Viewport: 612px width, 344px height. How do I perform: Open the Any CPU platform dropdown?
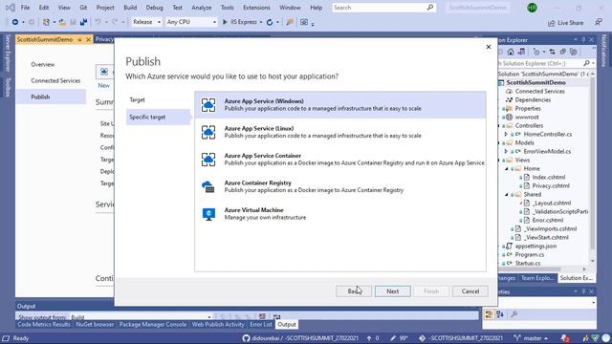(x=191, y=22)
